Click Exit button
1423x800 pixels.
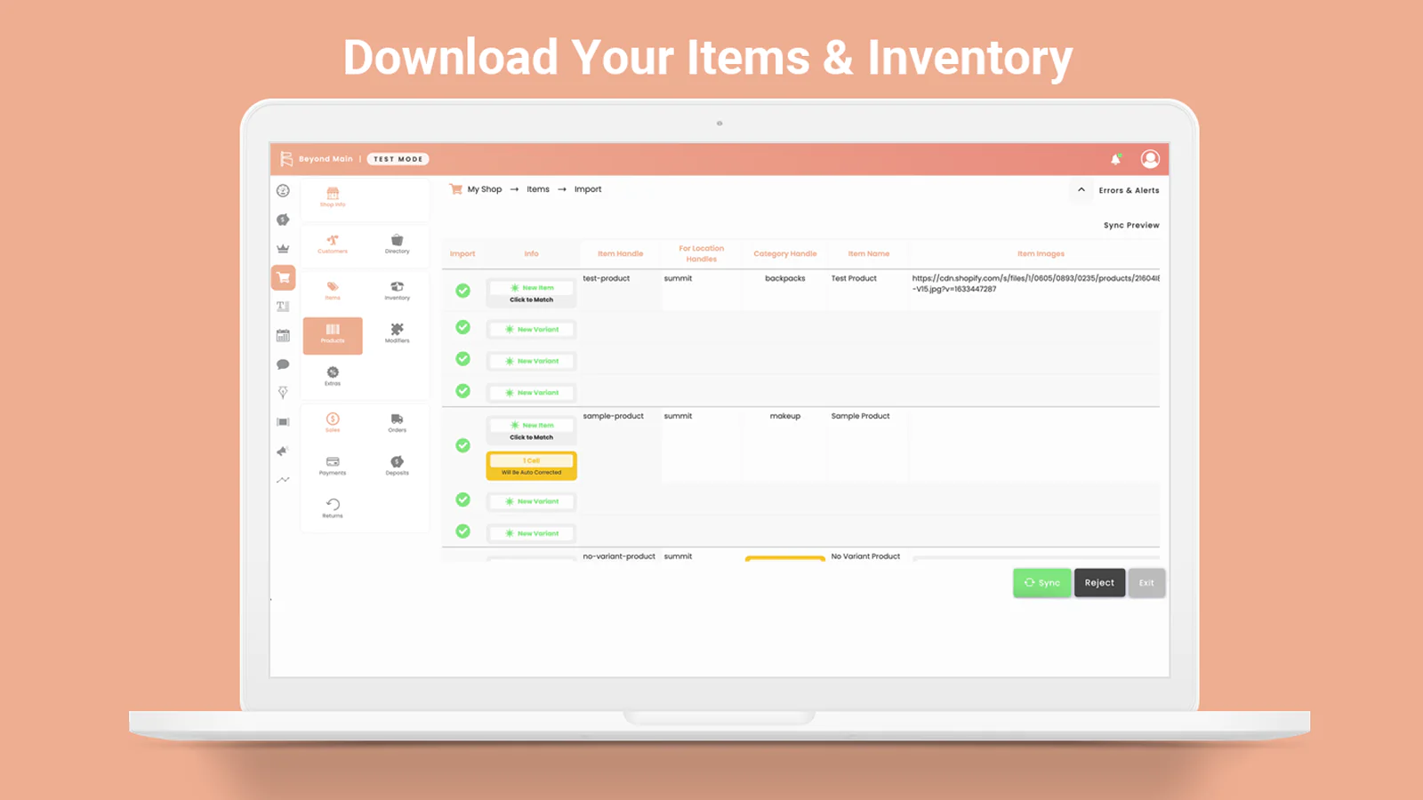click(x=1146, y=583)
